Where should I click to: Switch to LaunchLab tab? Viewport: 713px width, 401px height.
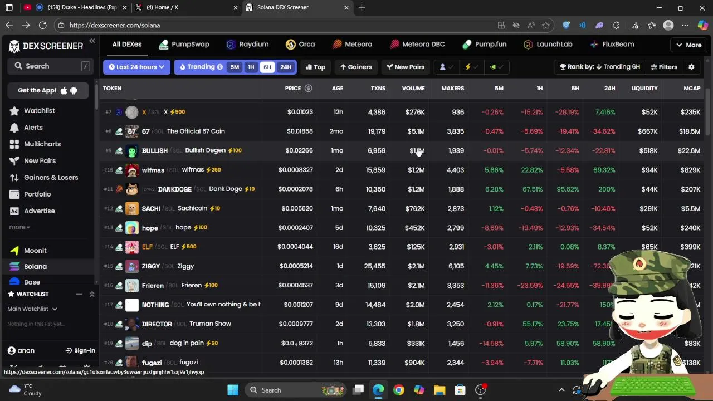[548, 45]
